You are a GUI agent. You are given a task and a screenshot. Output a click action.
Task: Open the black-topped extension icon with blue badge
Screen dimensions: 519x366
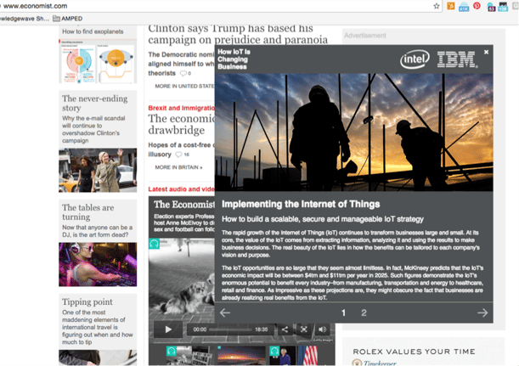coord(503,7)
